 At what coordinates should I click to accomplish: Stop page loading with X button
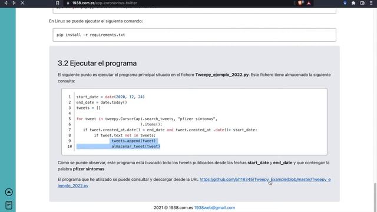22,3
